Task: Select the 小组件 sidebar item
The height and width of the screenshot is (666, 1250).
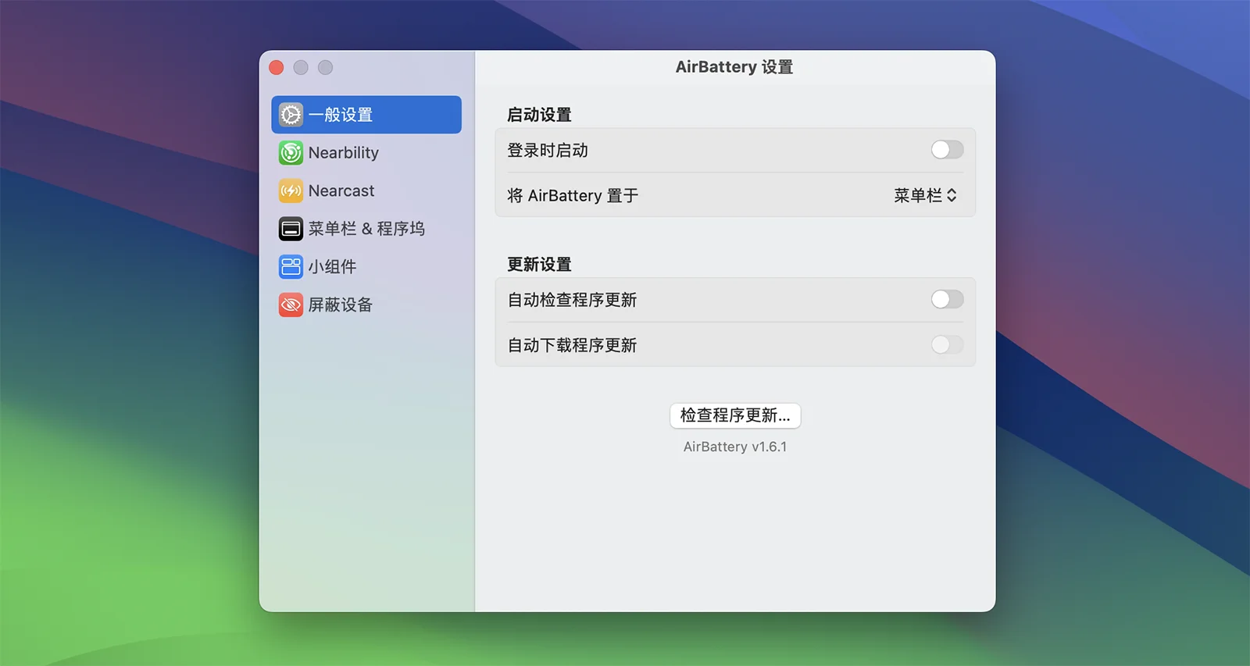Action: 366,266
